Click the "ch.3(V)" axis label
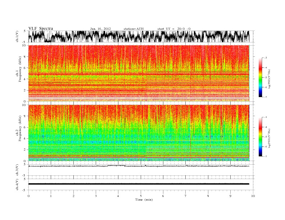Viewport: 285px width, 220px height. [x=17, y=170]
